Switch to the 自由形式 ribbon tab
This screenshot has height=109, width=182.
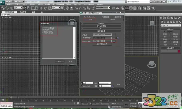click(23, 12)
